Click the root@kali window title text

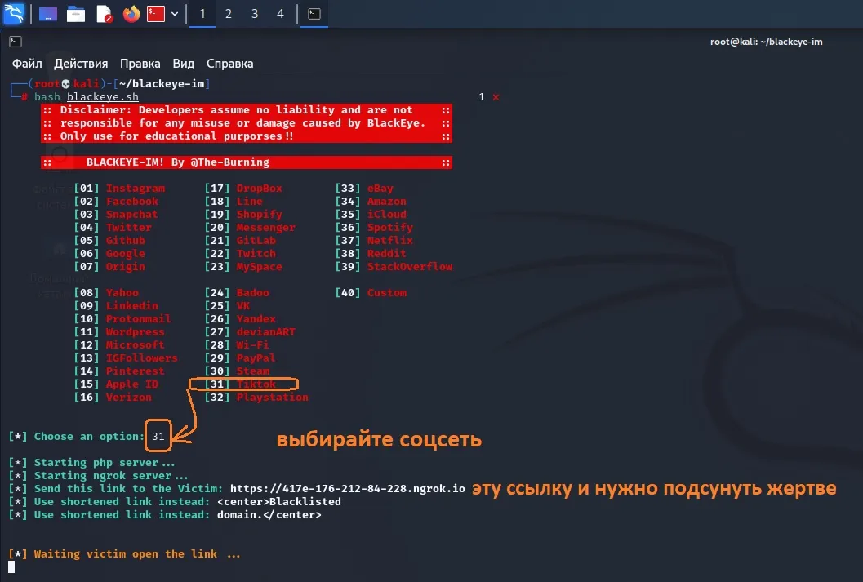pos(766,42)
